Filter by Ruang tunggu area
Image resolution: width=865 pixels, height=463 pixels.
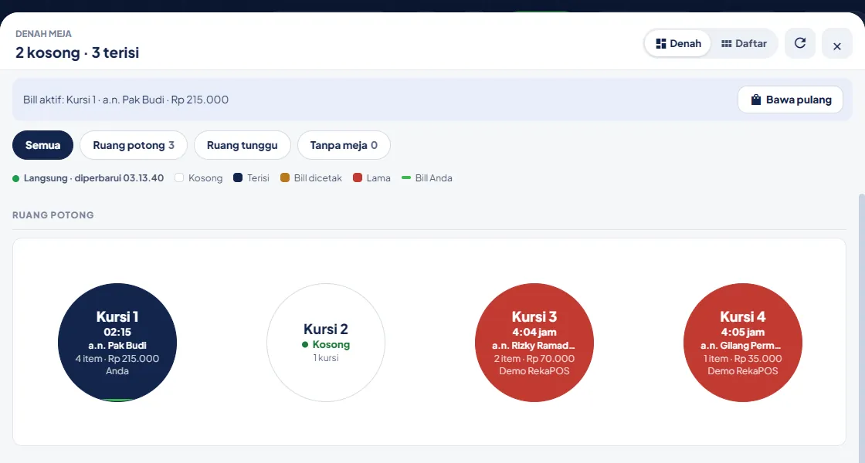[x=243, y=145]
